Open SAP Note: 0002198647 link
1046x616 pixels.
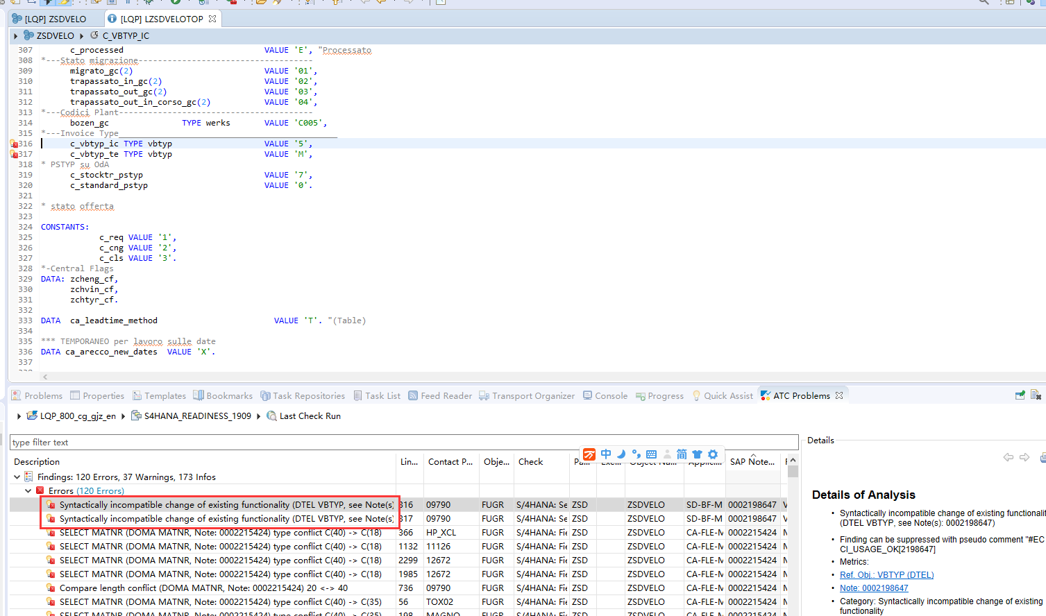874,588
